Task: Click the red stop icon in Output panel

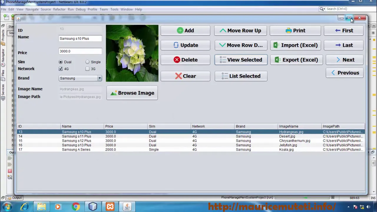Action: coord(10,171)
